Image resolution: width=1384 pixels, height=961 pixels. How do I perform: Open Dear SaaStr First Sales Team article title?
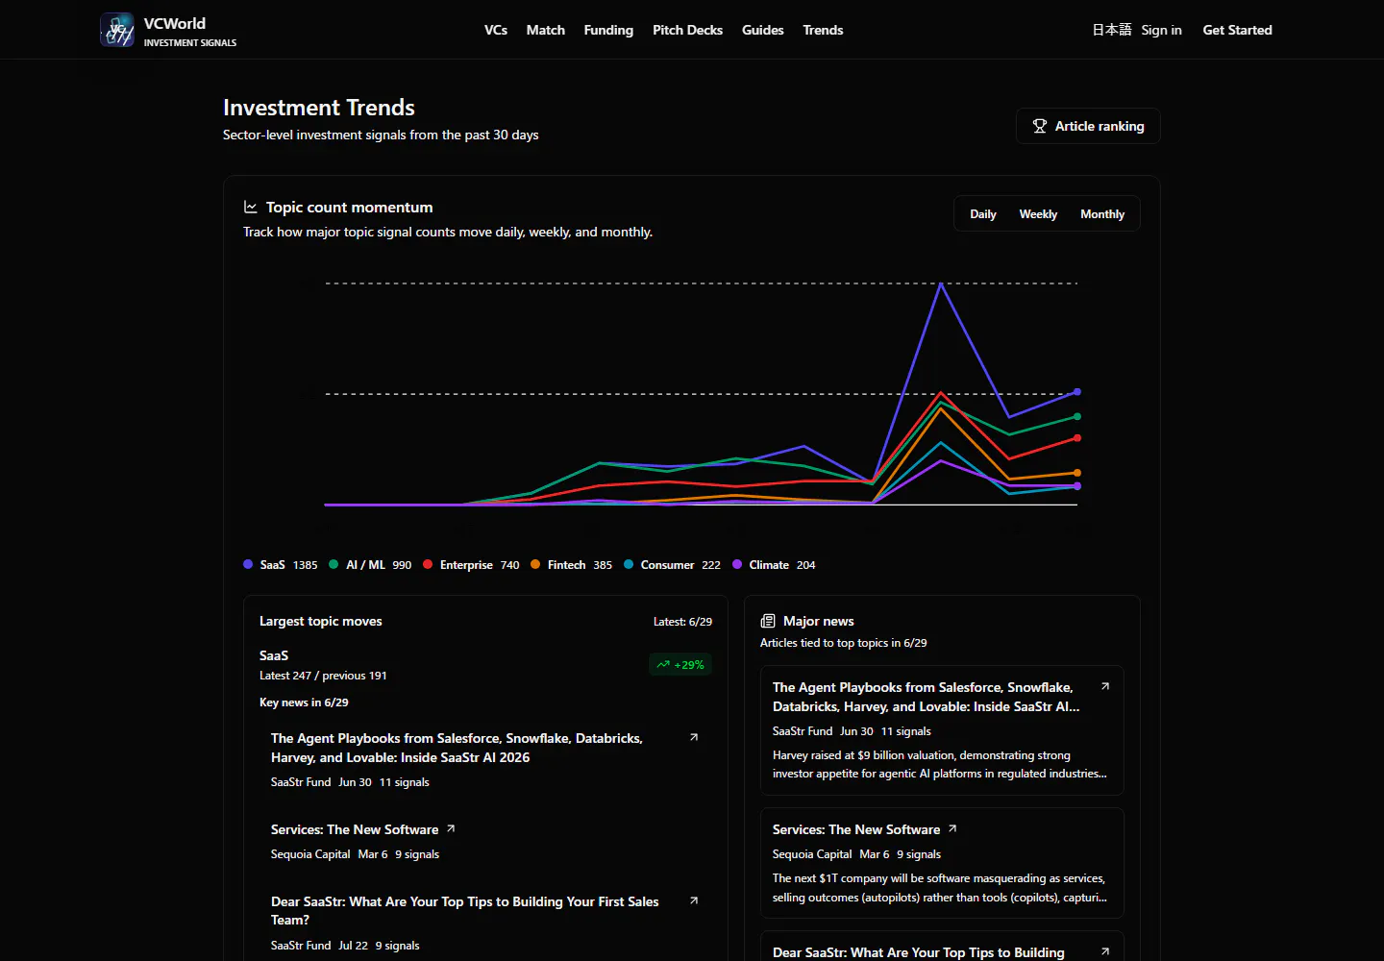click(465, 910)
